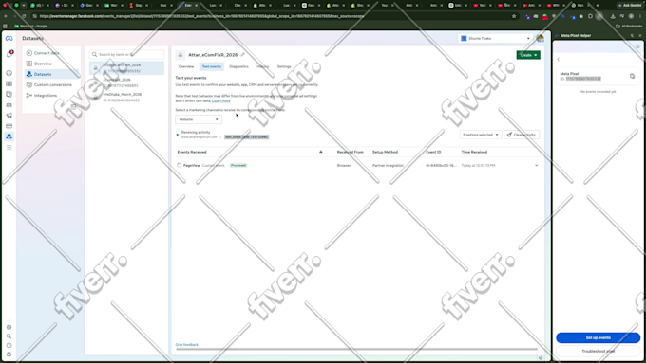Open notifications bell with red badge
Image resolution: width=646 pixels, height=363 pixels.
(9, 54)
